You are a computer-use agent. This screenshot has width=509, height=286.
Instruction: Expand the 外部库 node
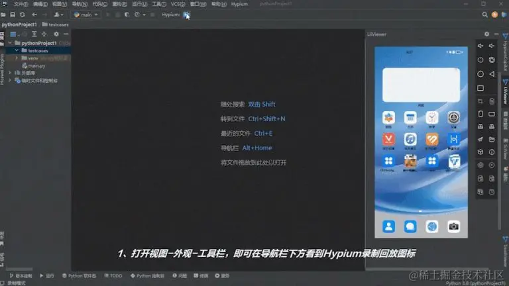pyautogui.click(x=10, y=73)
